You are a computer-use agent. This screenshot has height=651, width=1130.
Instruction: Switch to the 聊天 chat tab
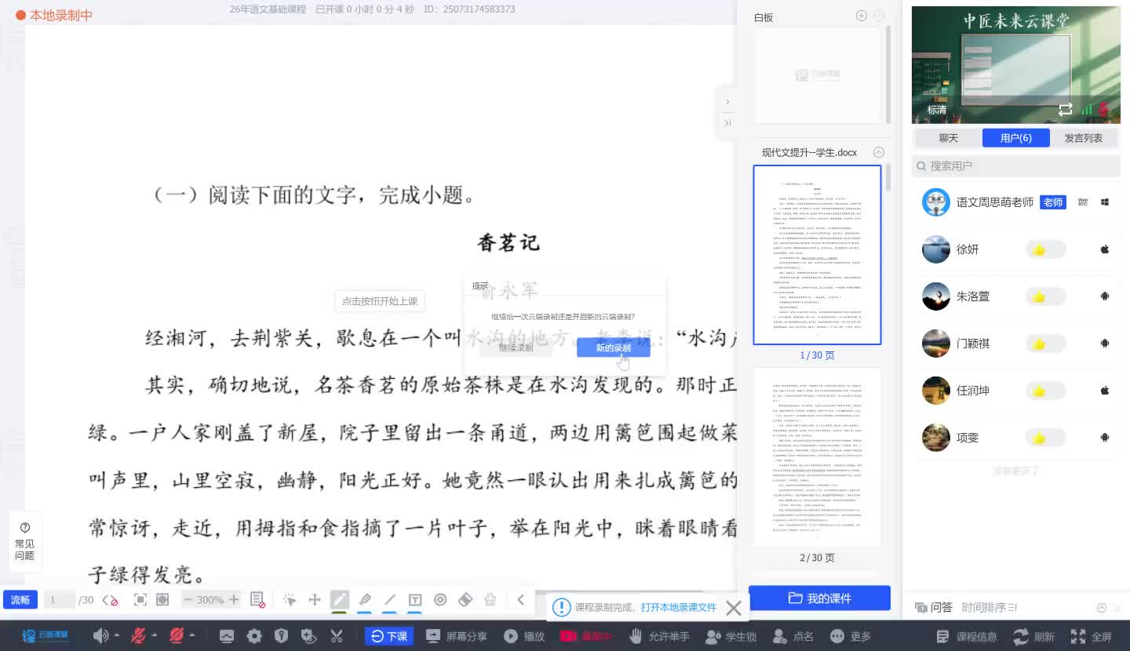click(948, 137)
